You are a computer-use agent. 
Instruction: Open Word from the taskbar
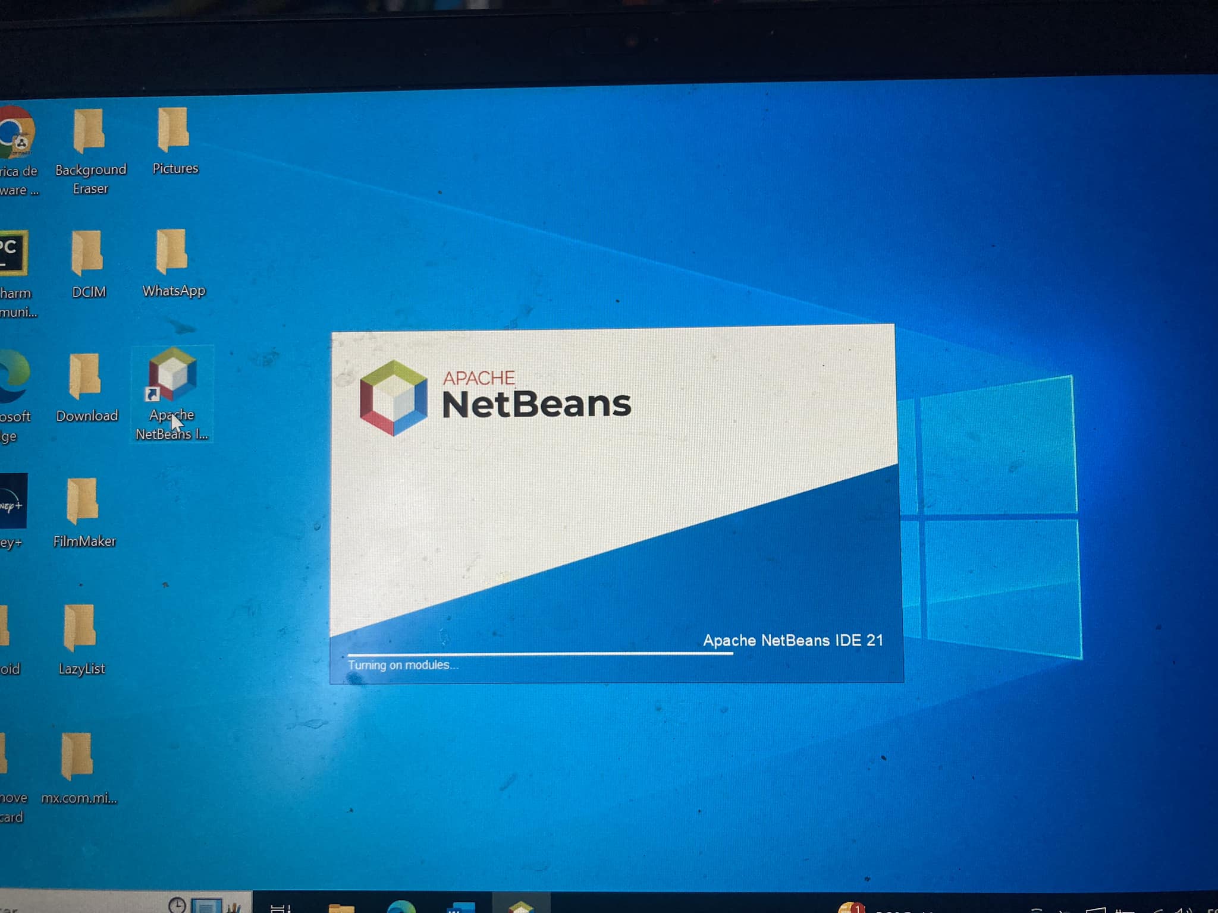click(461, 906)
